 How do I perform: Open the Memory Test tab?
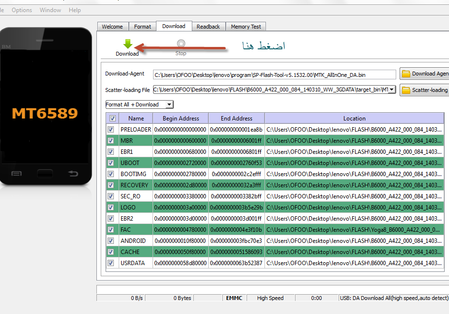pyautogui.click(x=246, y=27)
